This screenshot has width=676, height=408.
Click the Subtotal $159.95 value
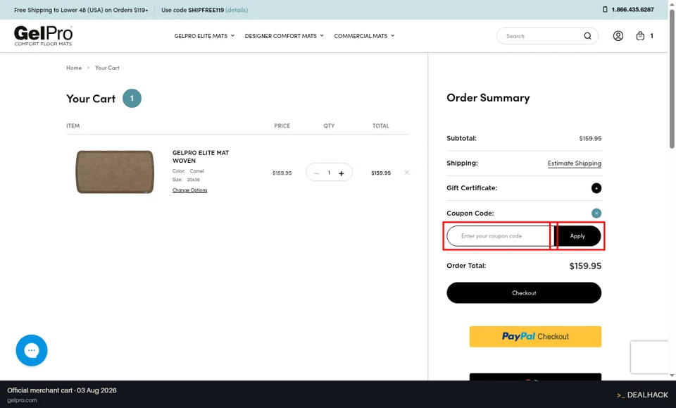click(x=590, y=138)
